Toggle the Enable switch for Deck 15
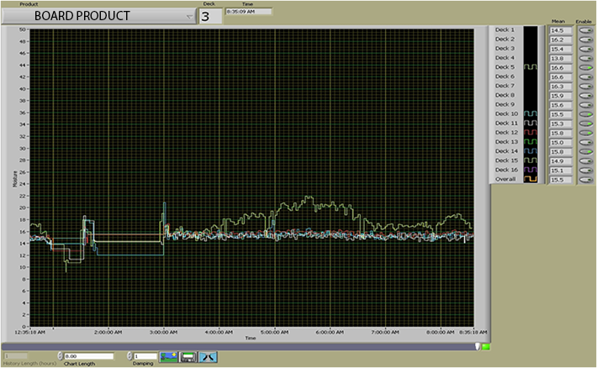Image resolution: width=597 pixels, height=368 pixels. pyautogui.click(x=585, y=160)
